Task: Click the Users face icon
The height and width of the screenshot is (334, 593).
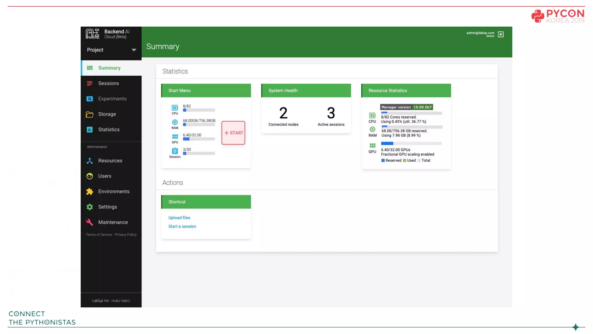Action: coord(90,176)
